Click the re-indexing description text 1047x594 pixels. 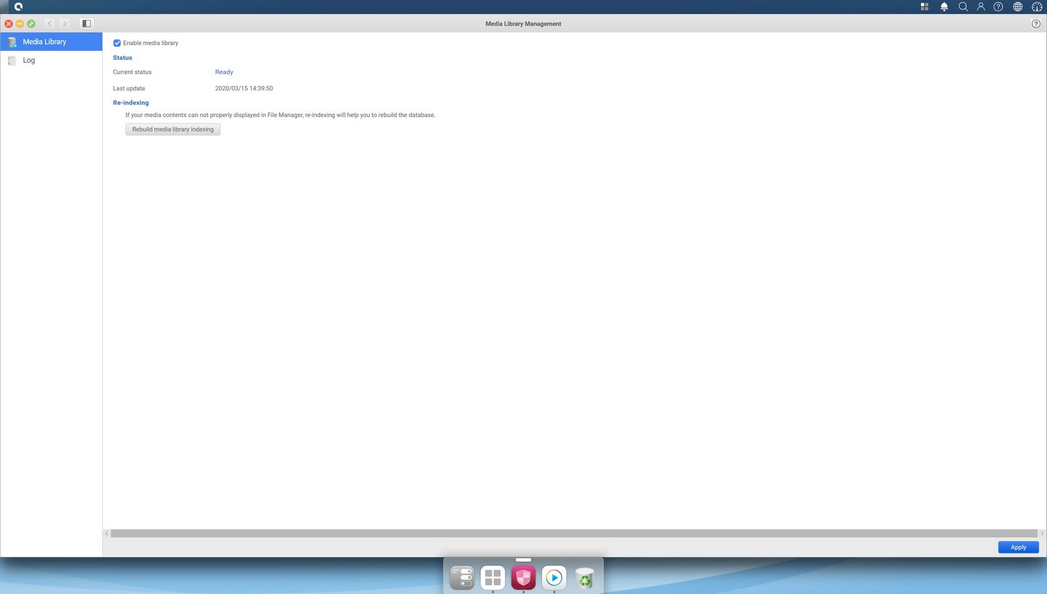280,115
